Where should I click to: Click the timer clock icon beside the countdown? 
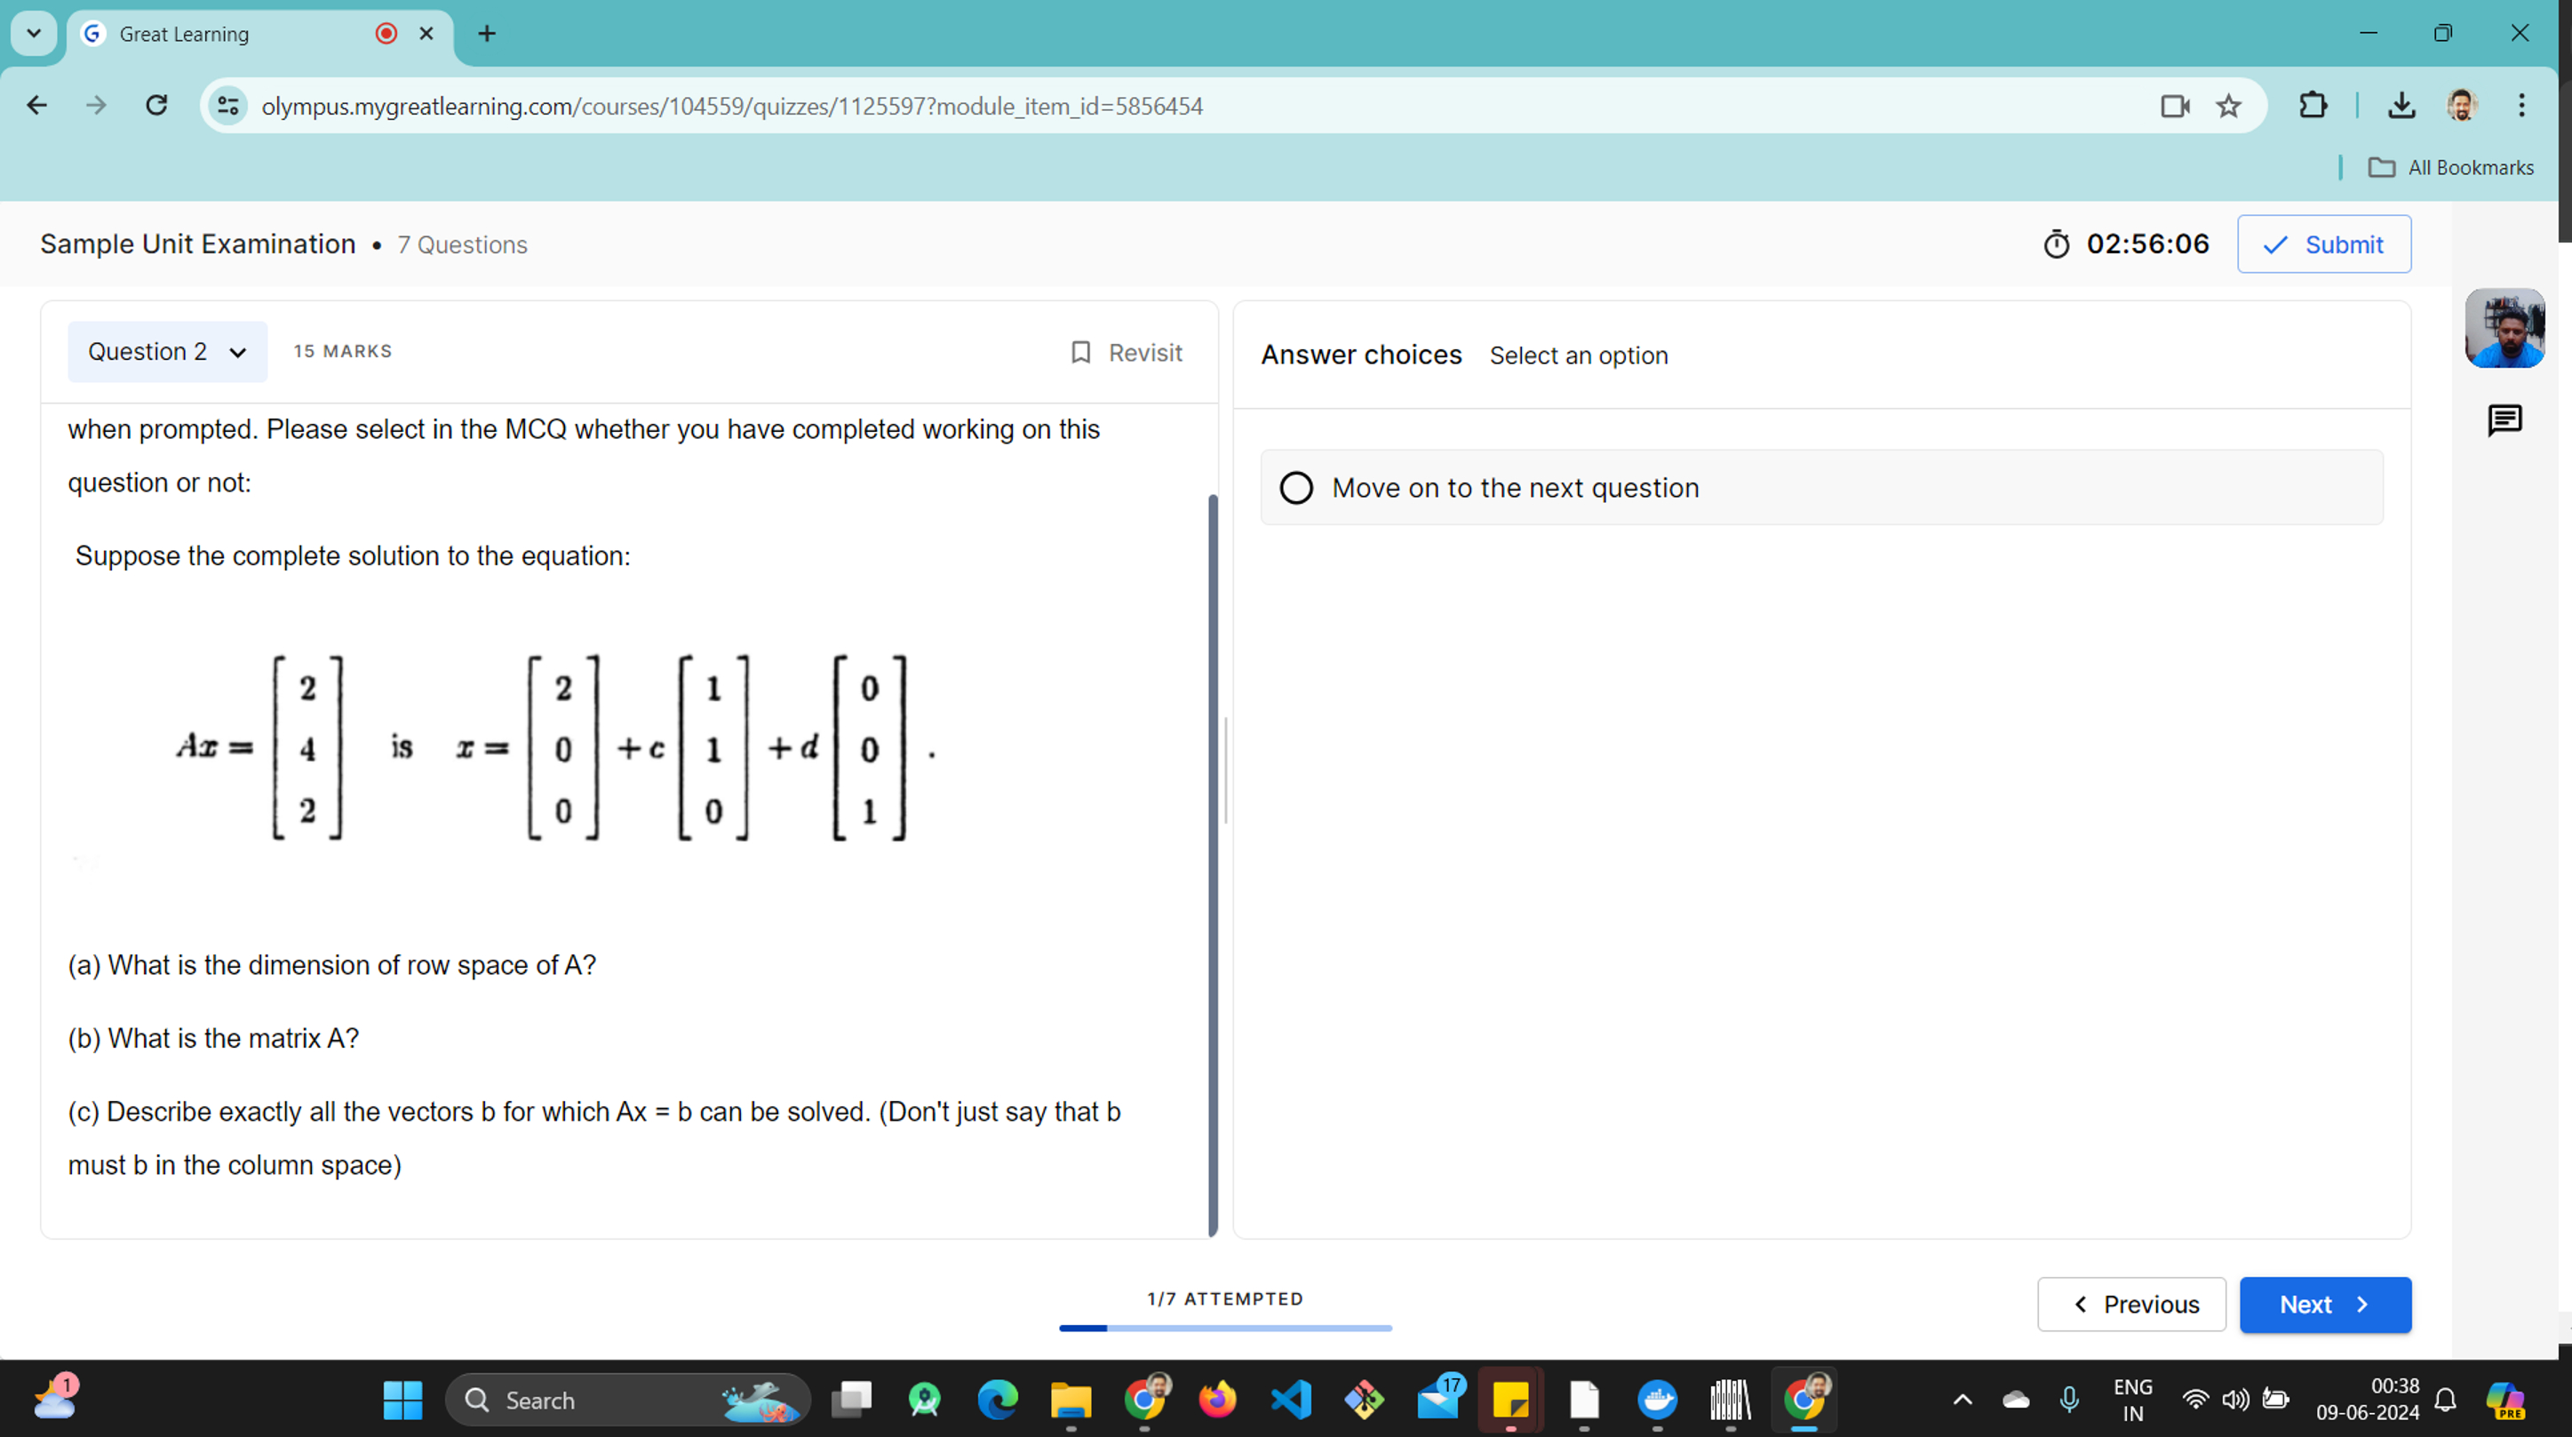click(x=2057, y=243)
